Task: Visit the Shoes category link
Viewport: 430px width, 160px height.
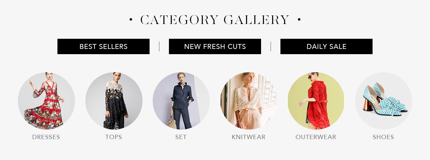Action: click(383, 137)
